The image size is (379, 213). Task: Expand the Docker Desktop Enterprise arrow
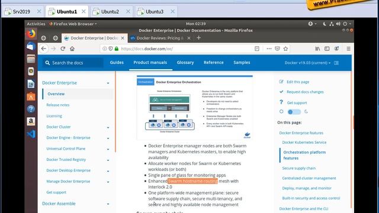coord(108,171)
